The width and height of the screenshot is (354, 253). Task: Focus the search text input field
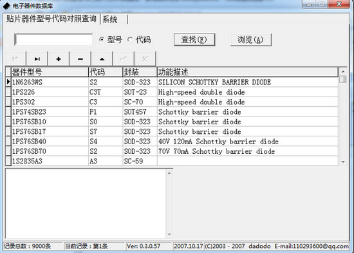53,39
